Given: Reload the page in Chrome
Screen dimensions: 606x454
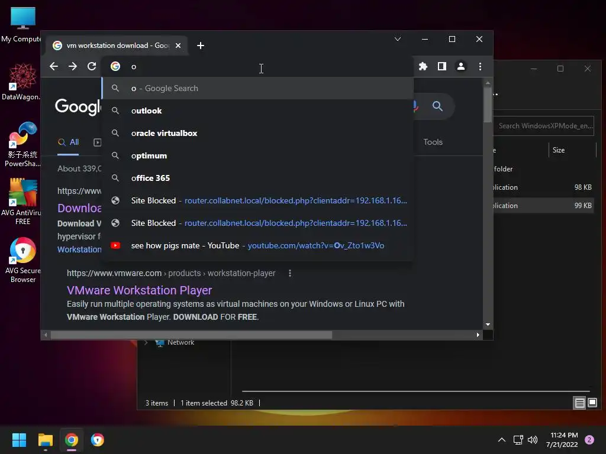Looking at the screenshot, I should point(92,66).
